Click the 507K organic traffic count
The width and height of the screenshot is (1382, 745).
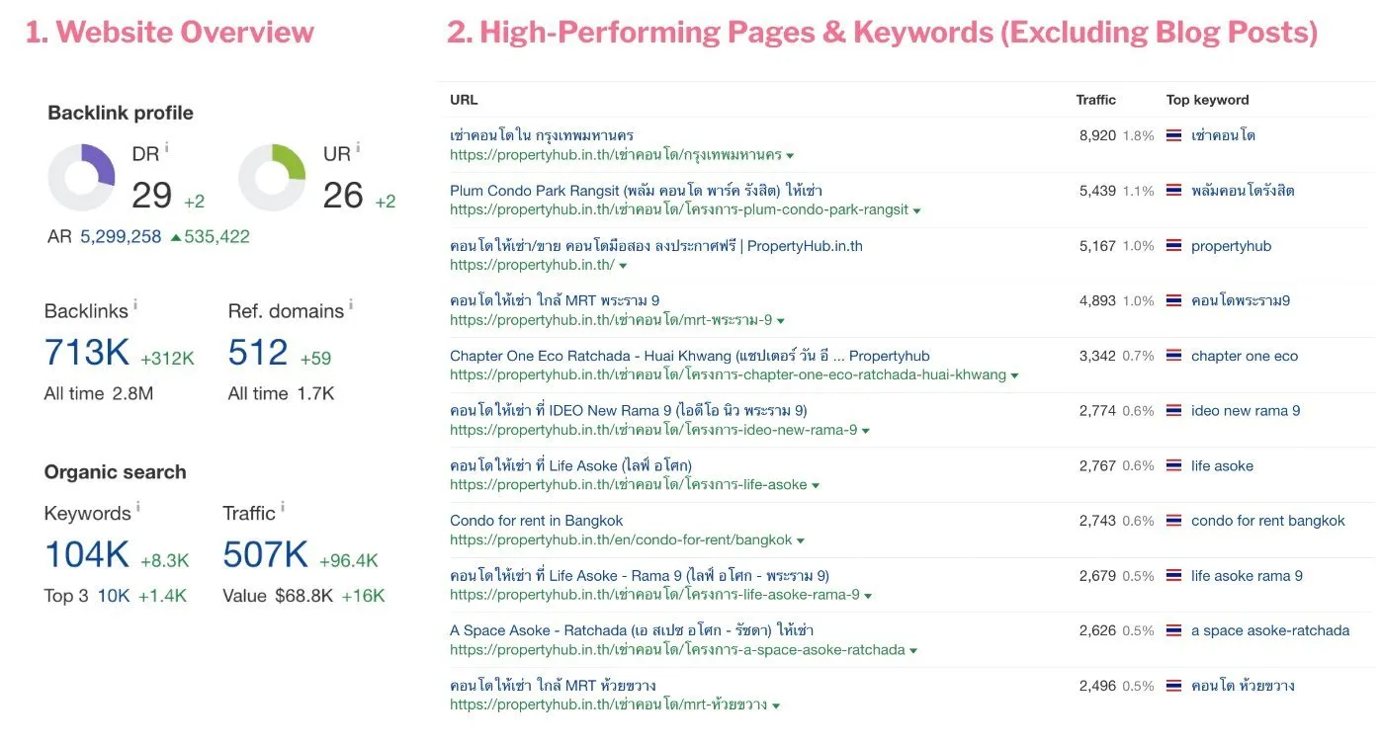pyautogui.click(x=266, y=555)
